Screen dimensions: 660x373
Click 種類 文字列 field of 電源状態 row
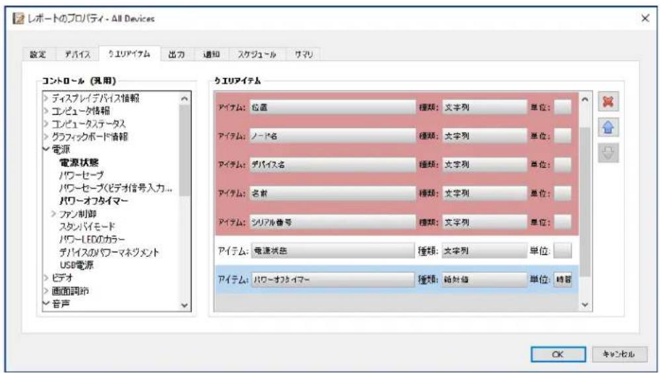[484, 251]
